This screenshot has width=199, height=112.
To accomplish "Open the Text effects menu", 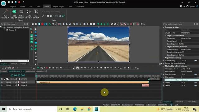I will click(36, 14).
